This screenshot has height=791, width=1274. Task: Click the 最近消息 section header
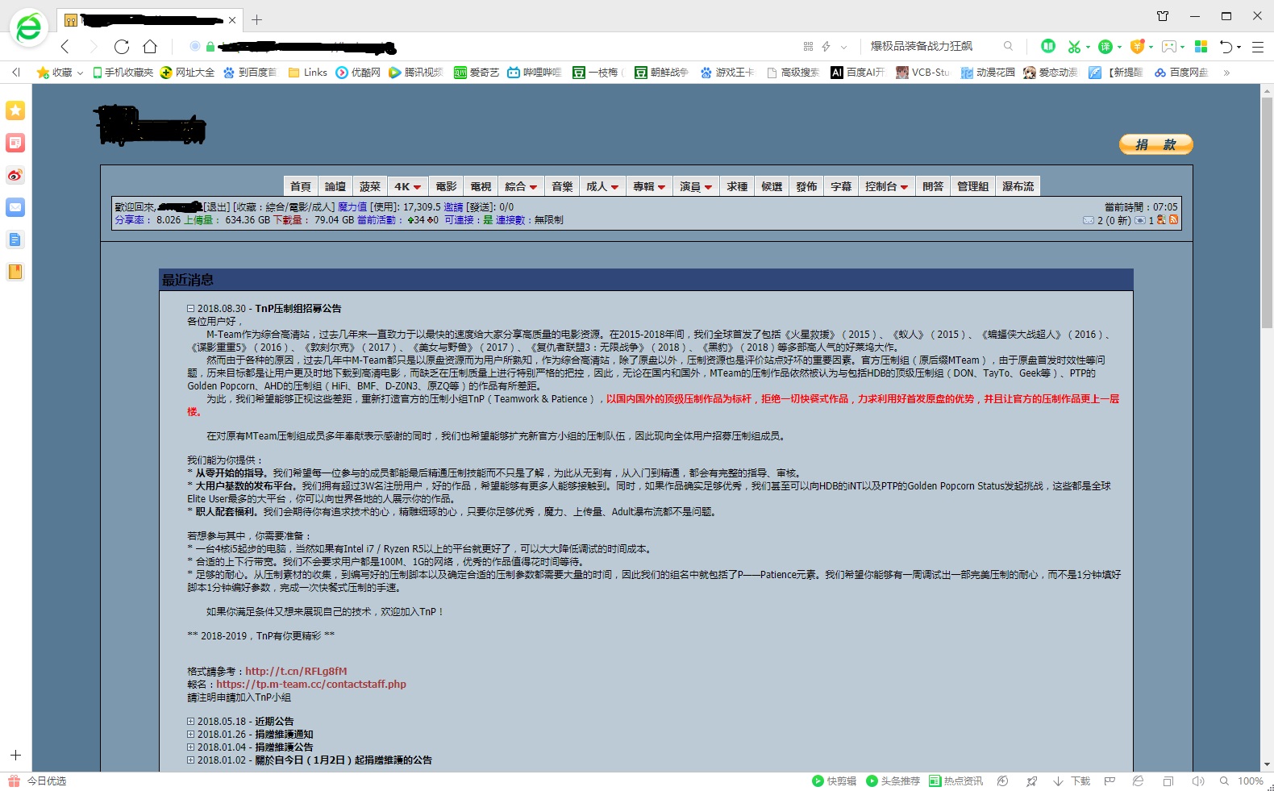coord(647,280)
